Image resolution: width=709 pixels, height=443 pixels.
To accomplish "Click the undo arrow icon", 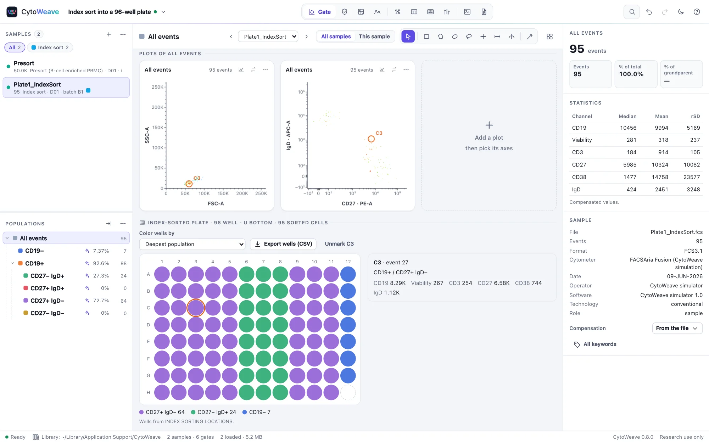I will tap(649, 12).
